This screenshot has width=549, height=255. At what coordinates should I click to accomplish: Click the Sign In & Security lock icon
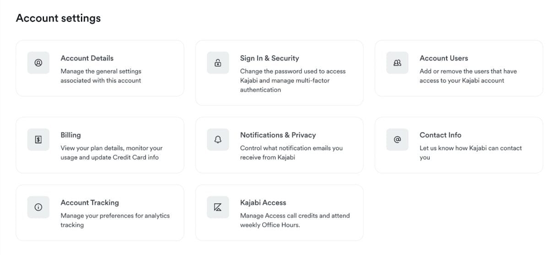click(x=218, y=63)
